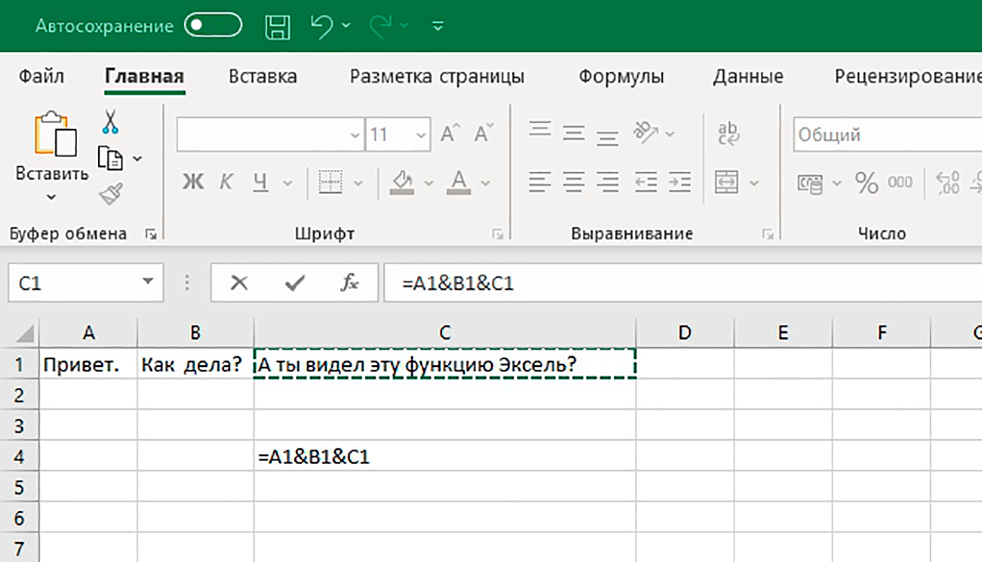
Task: Align text to middle of cell
Action: click(x=574, y=133)
